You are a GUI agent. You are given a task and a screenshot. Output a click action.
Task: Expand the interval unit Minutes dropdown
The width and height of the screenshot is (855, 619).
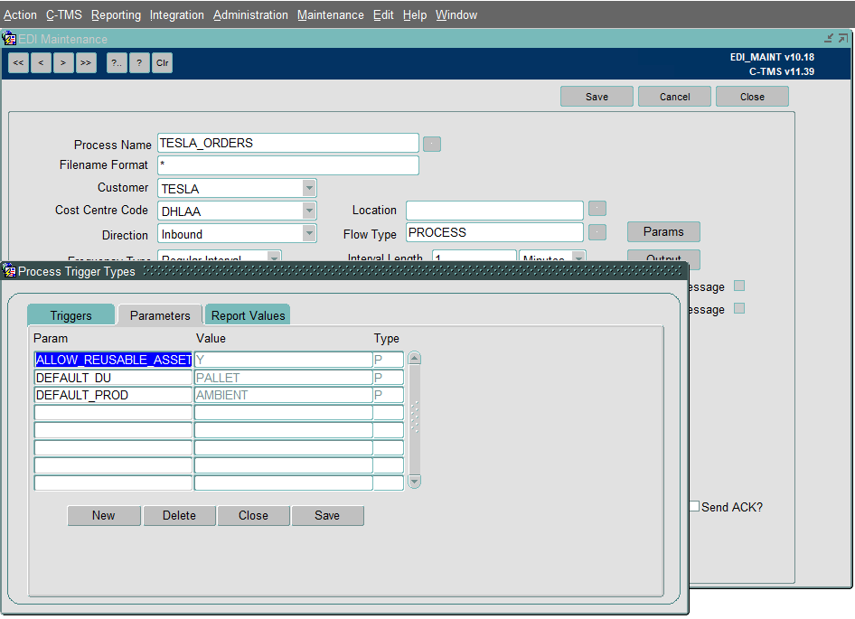pos(578,257)
